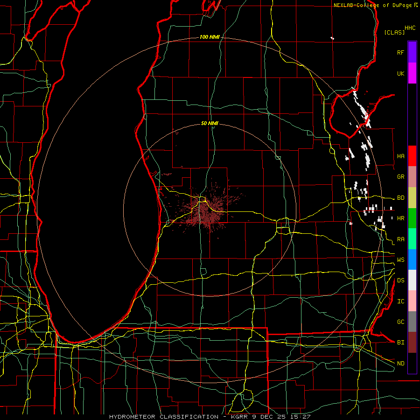Screen dimensions: 420x420
Task: Click the blue WS legend swatch
Action: [412, 259]
